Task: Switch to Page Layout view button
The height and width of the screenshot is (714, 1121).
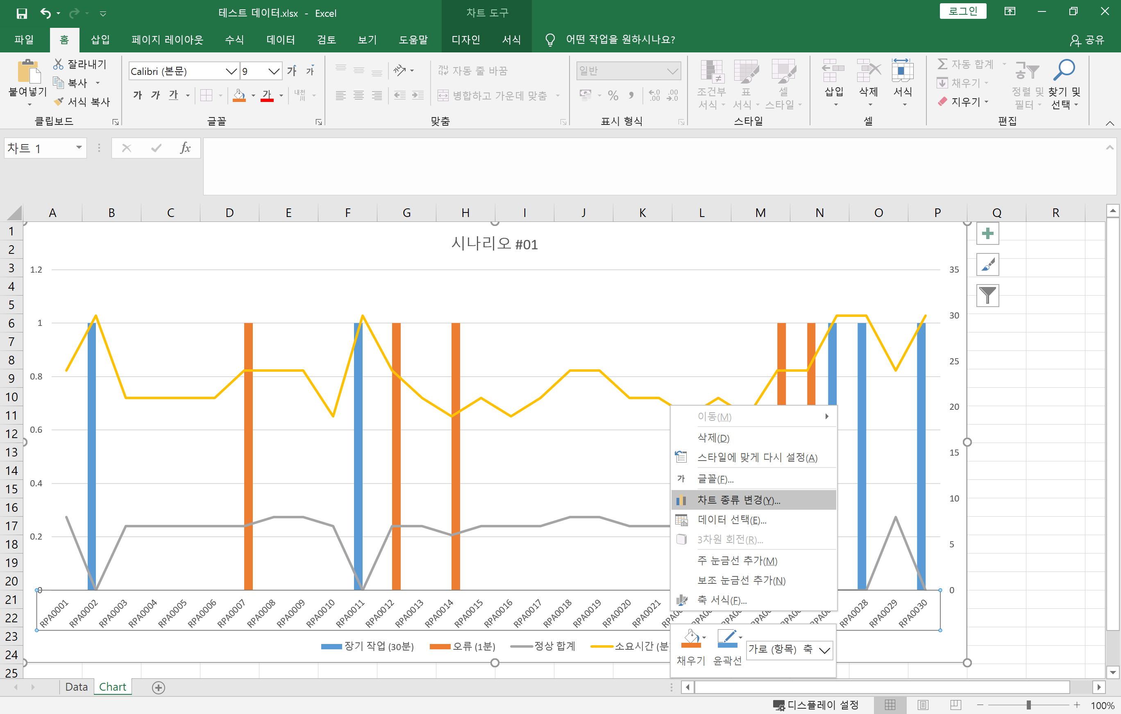Action: [x=923, y=705]
